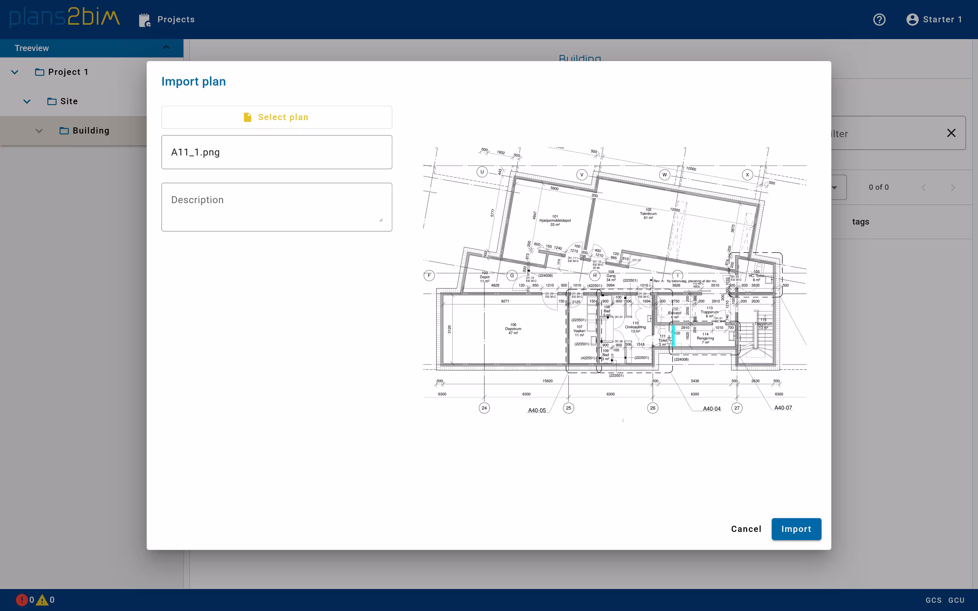Open the dropdown next to pagination
The image size is (978, 611).
point(835,187)
